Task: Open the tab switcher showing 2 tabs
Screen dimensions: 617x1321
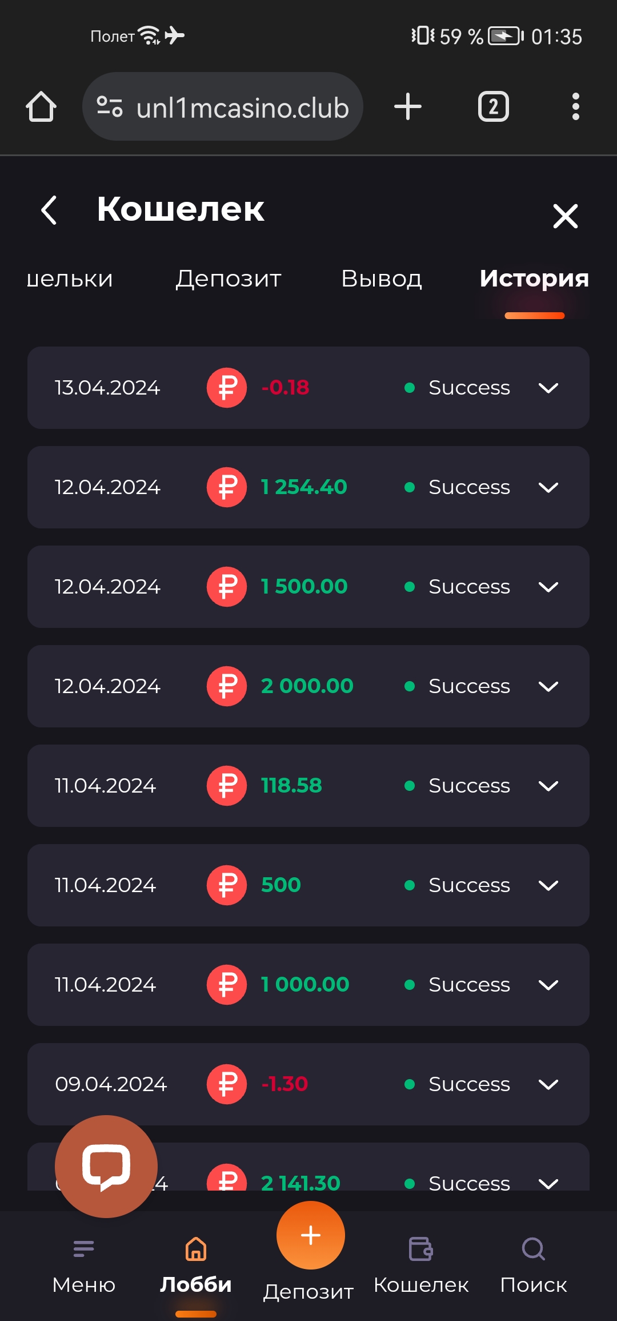Action: [x=493, y=107]
